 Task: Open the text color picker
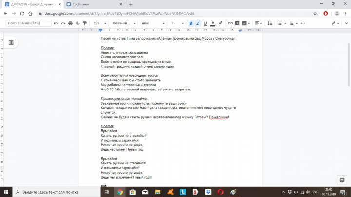click(213, 23)
